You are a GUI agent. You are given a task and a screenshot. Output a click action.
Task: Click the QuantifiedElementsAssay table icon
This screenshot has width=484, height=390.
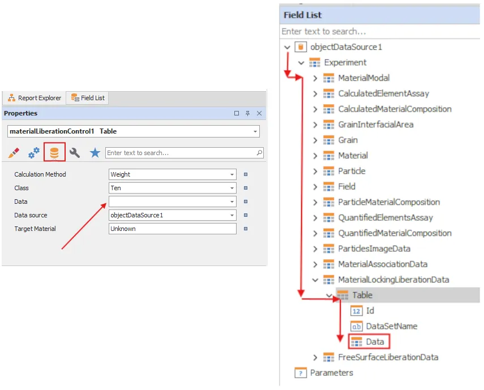pos(329,218)
